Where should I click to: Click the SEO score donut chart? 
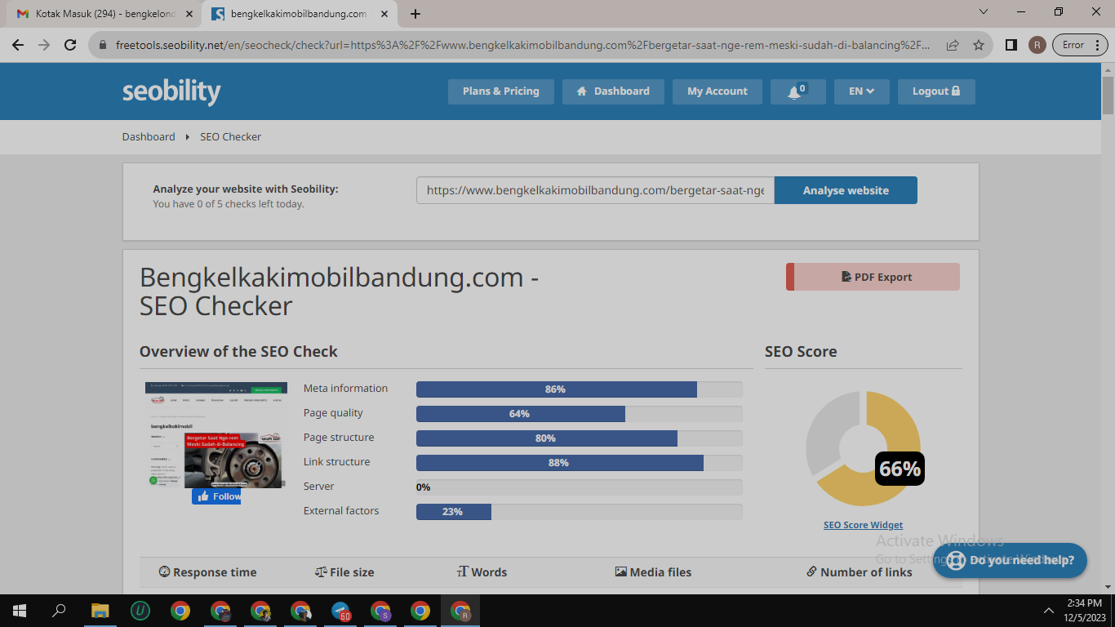coord(863,448)
